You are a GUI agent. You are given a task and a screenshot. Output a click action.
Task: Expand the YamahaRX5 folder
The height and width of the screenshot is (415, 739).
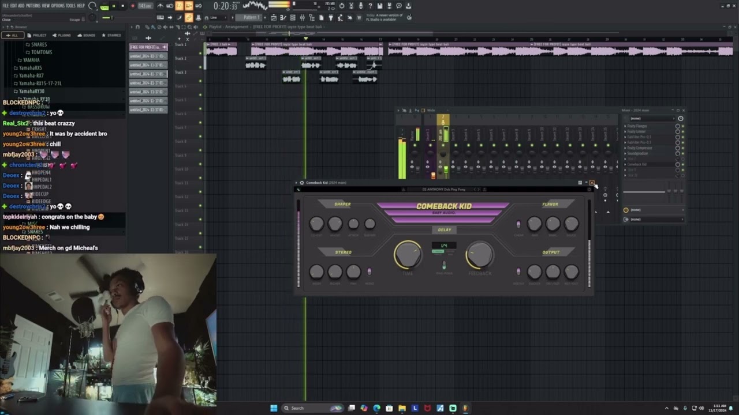pos(28,67)
